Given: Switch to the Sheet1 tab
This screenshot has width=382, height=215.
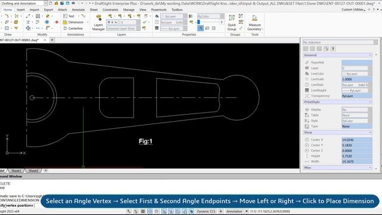Looking at the screenshot, I should (x=16, y=171).
